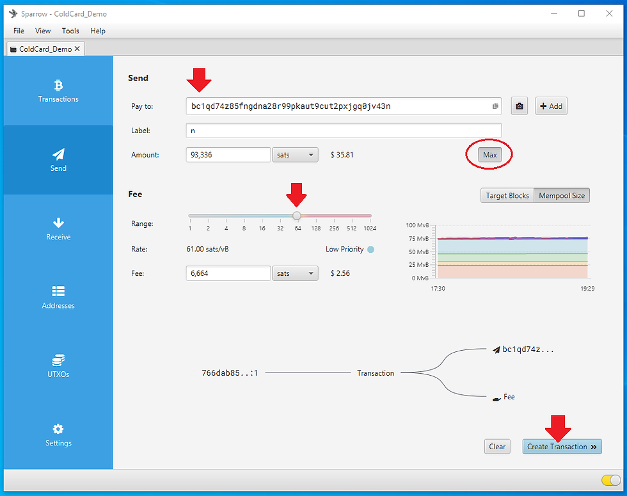
Task: Click the Label input field
Action: pos(344,131)
